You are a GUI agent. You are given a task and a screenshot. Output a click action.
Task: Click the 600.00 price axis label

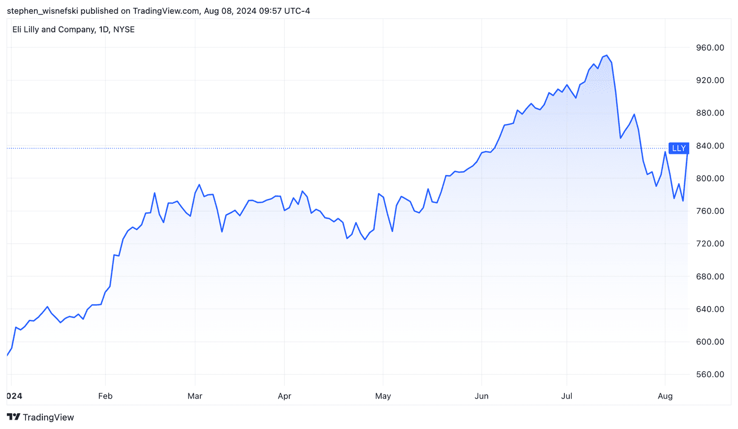(710, 342)
